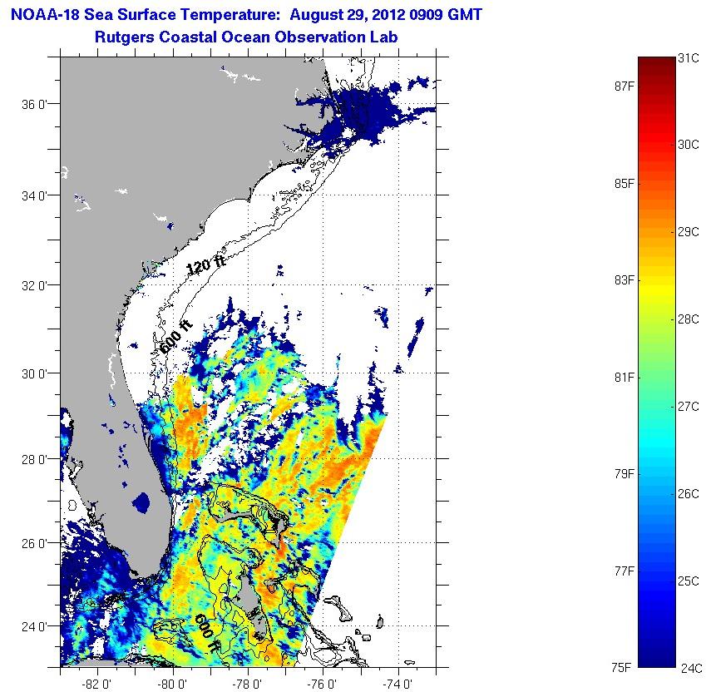Screen dimensions: 706x692
Task: Pick the yellow band of the colorbar
Action: tap(657, 290)
